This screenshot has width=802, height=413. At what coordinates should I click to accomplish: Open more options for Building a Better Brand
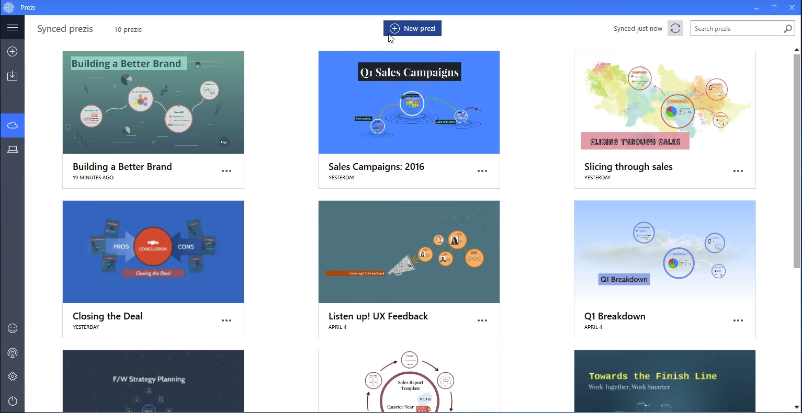(227, 171)
